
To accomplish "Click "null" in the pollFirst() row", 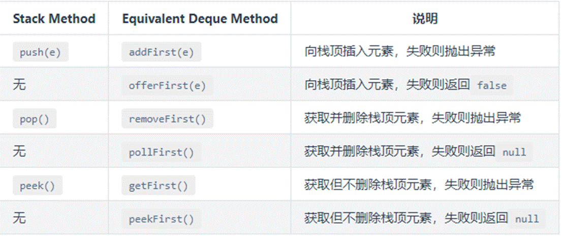I will 514,152.
